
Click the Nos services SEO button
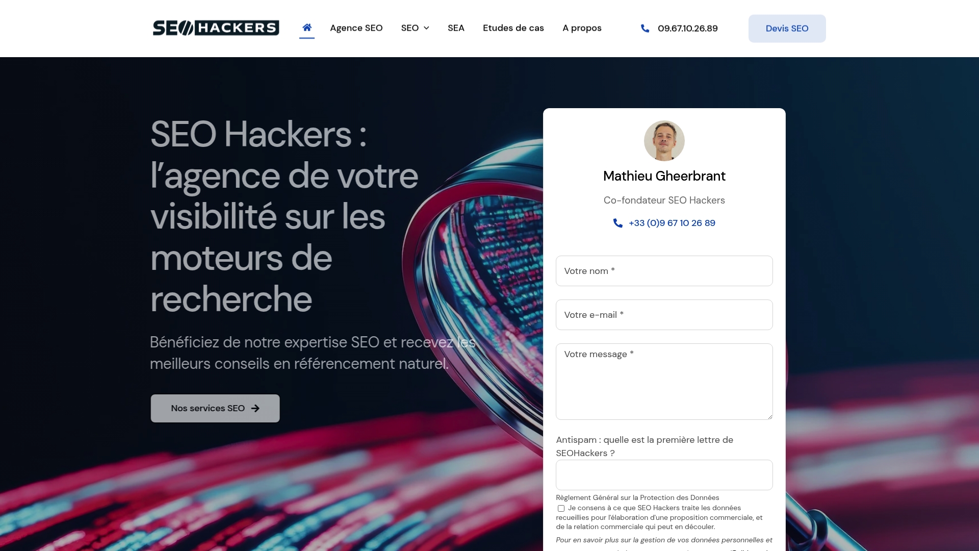(x=215, y=408)
